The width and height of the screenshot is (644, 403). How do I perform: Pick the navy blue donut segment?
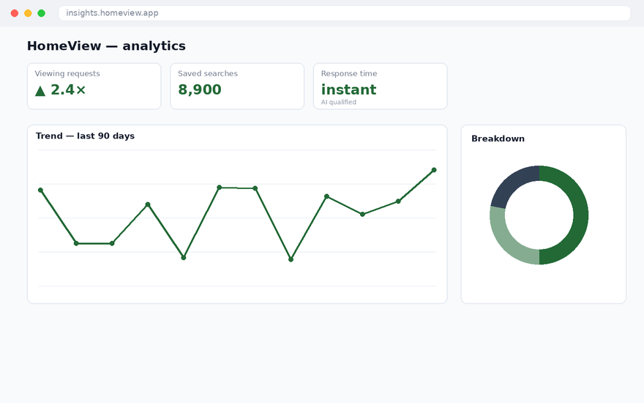511,184
